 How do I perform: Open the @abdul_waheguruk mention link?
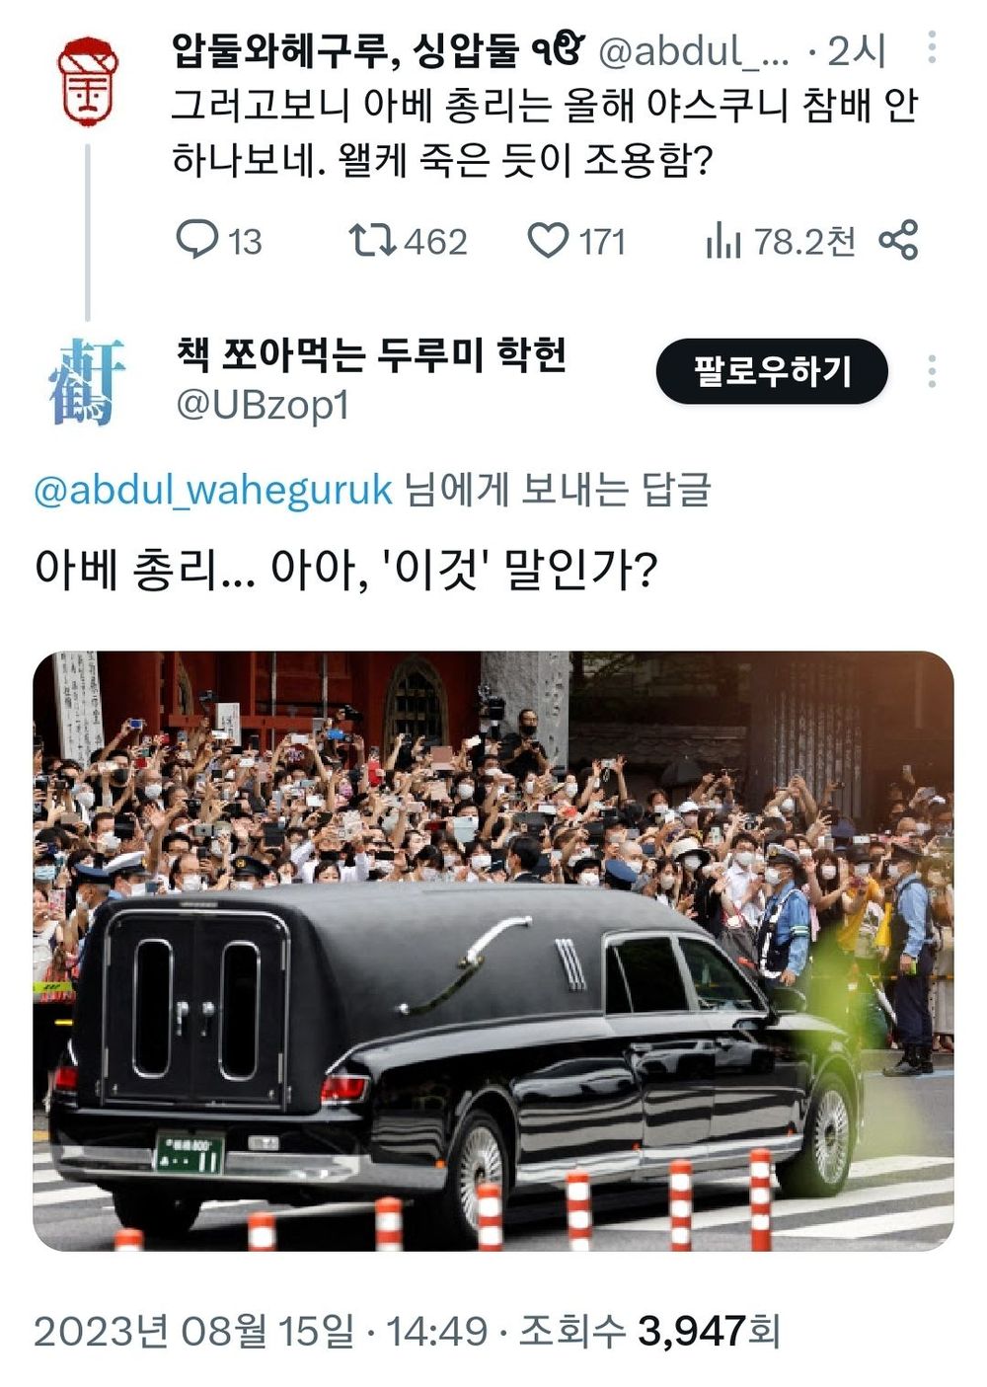coord(213,490)
